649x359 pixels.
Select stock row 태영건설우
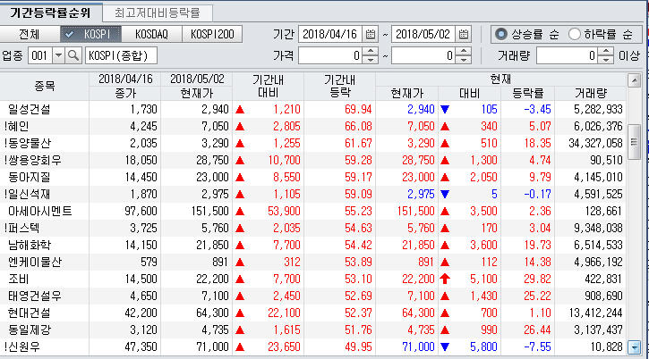[313, 296]
